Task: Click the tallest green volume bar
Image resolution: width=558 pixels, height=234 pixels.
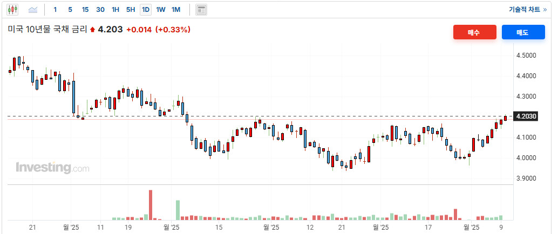Action: tap(178, 210)
